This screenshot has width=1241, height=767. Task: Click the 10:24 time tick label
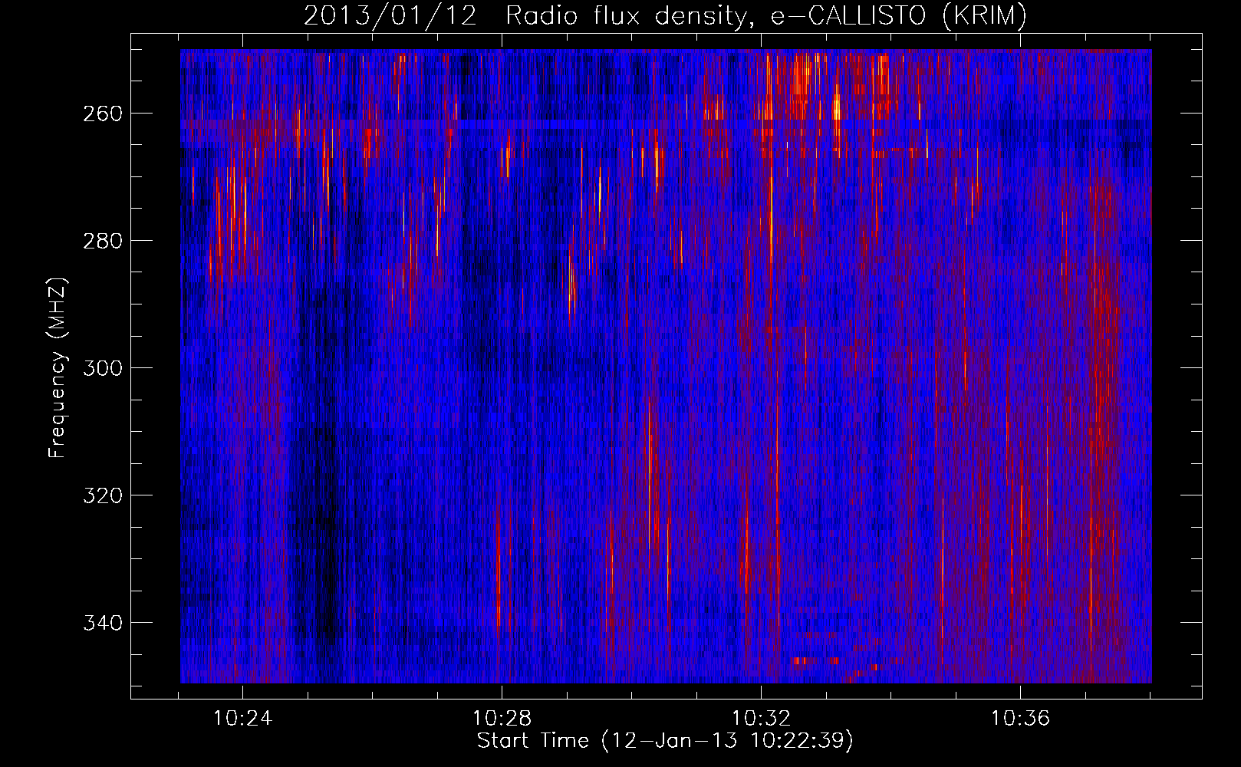pyautogui.click(x=242, y=719)
